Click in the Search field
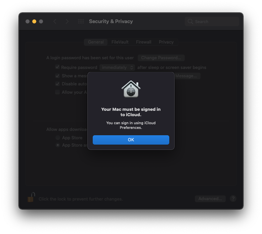Screen dimensions: 262x234 click(x=212, y=21)
